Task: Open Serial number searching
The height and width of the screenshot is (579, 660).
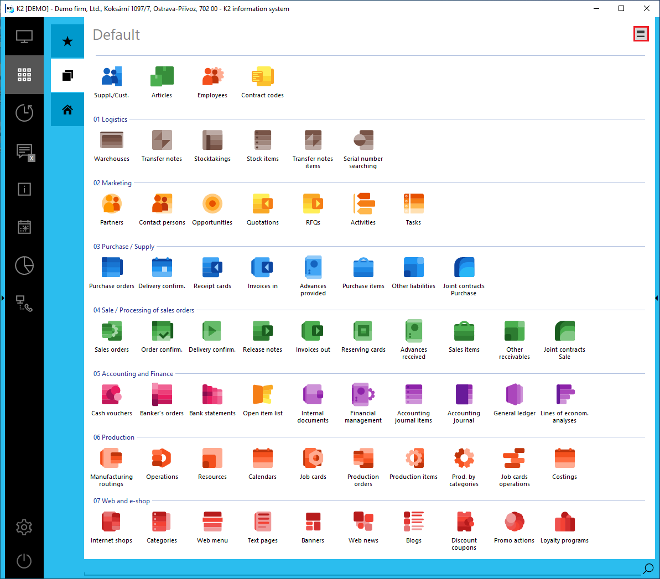Action: click(363, 150)
